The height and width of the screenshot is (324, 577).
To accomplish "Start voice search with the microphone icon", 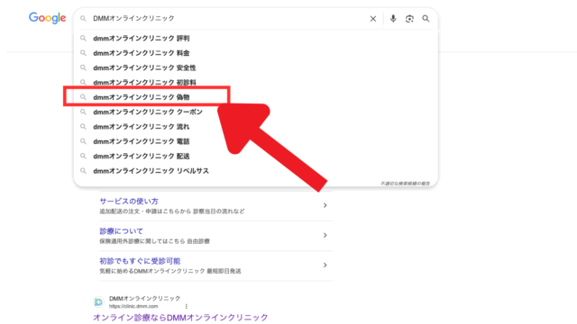I will click(x=393, y=18).
